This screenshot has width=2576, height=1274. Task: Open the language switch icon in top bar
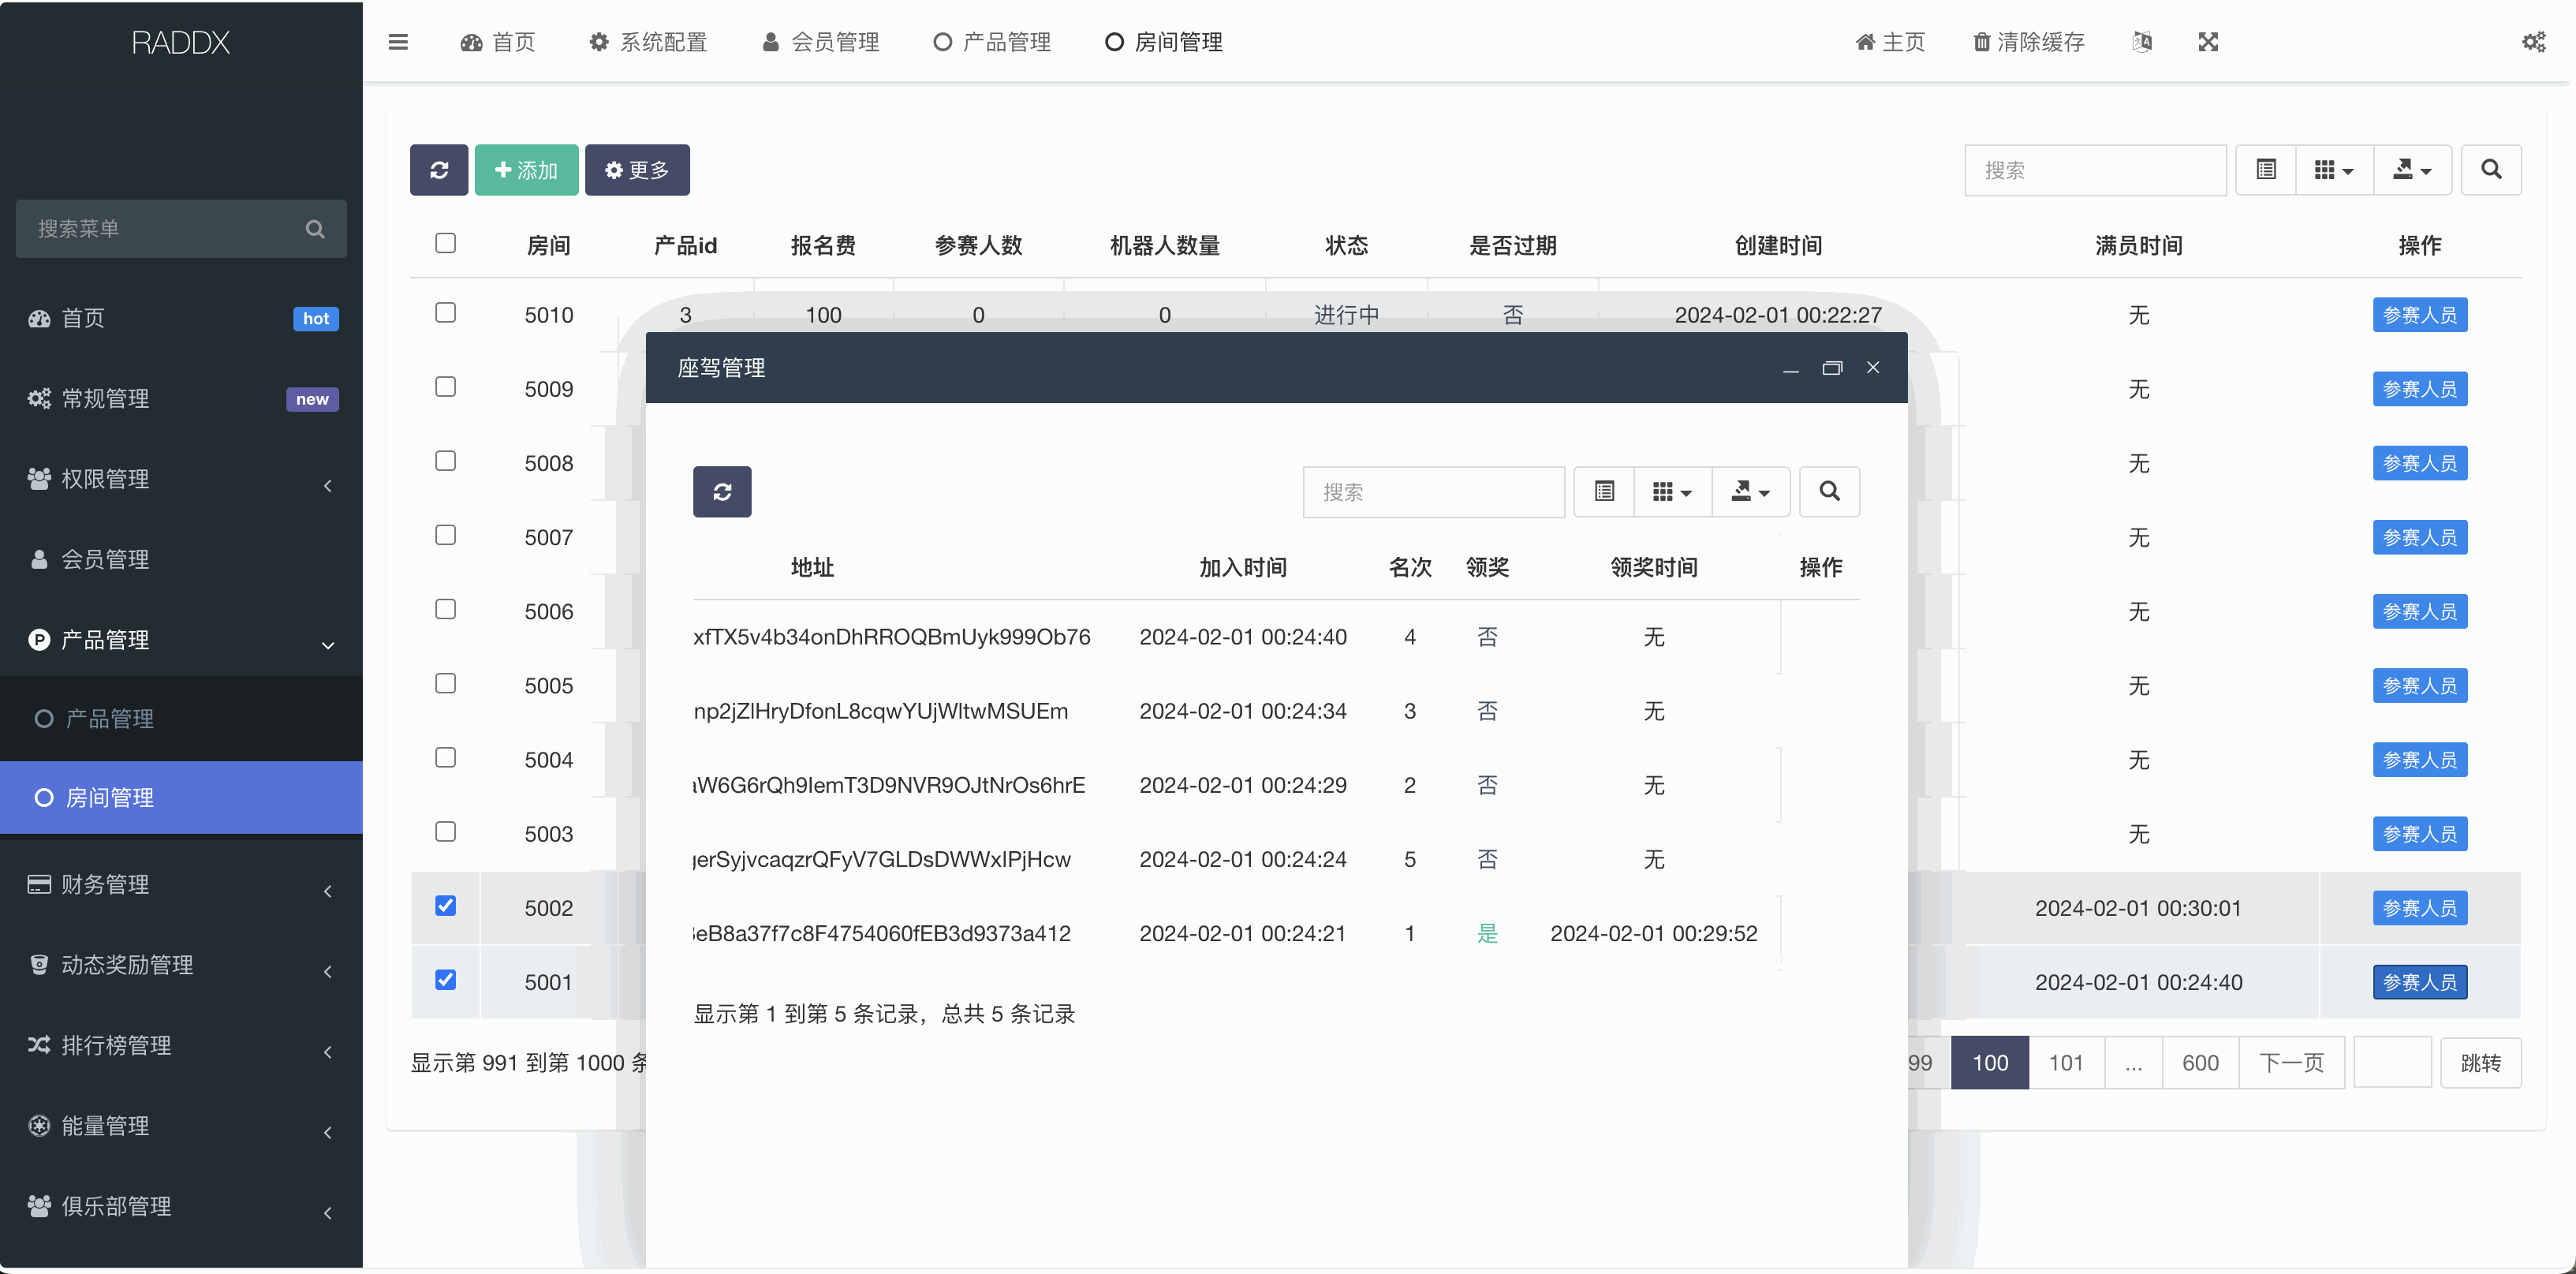pyautogui.click(x=2142, y=42)
